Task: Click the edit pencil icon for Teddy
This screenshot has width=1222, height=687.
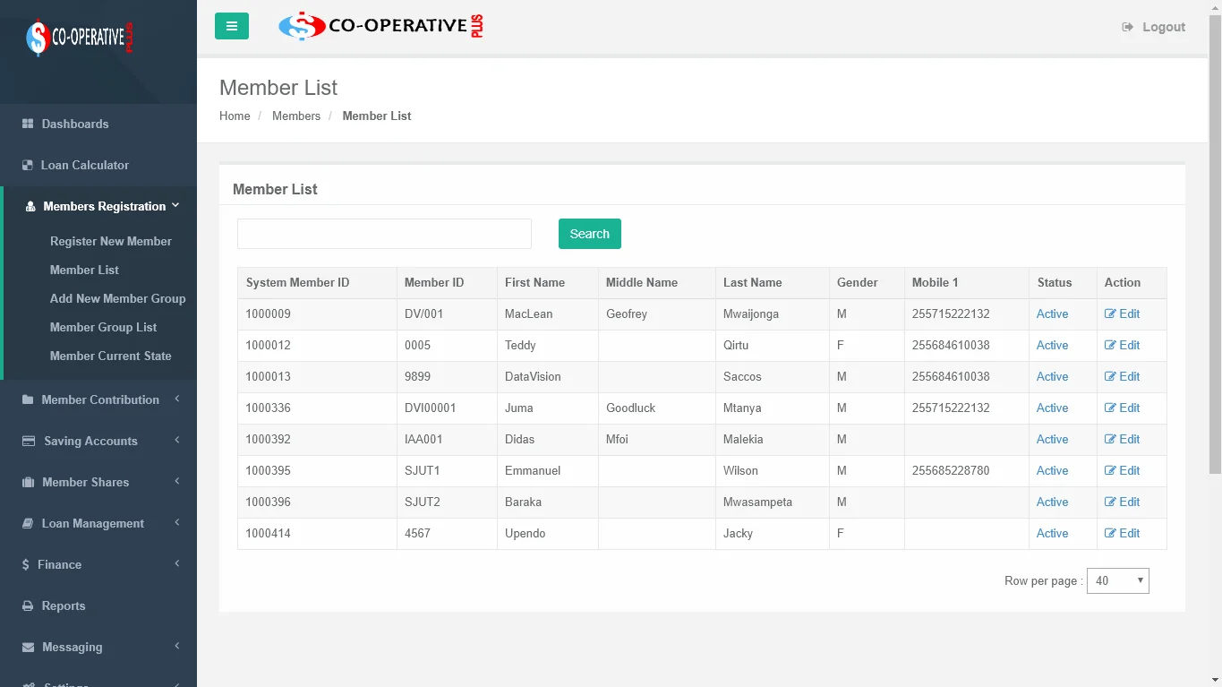Action: point(1110,345)
